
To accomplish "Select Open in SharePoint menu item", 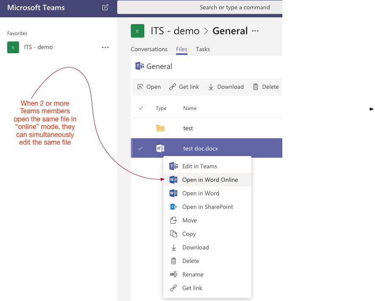I will click(207, 207).
